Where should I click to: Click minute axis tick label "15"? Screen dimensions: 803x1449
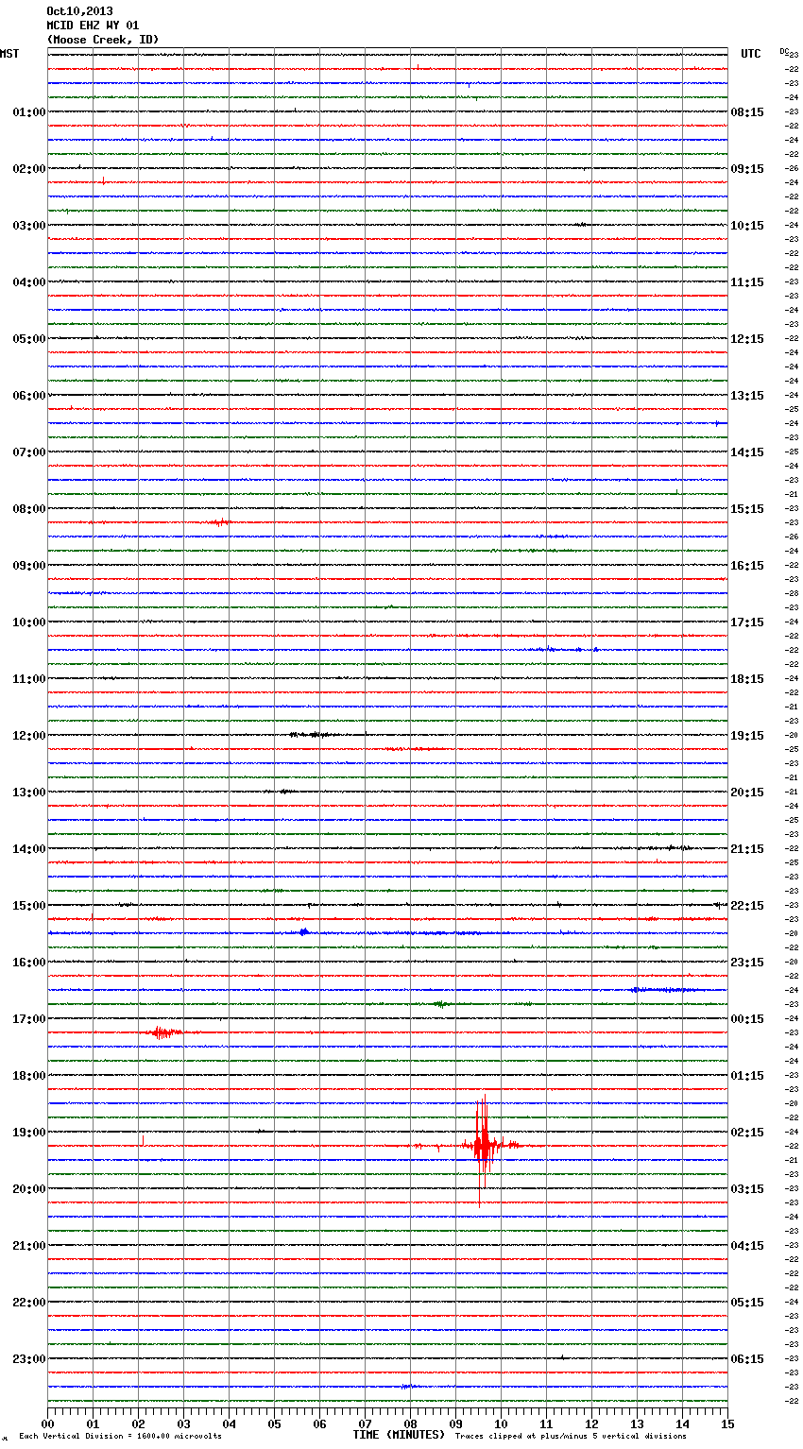(727, 1423)
